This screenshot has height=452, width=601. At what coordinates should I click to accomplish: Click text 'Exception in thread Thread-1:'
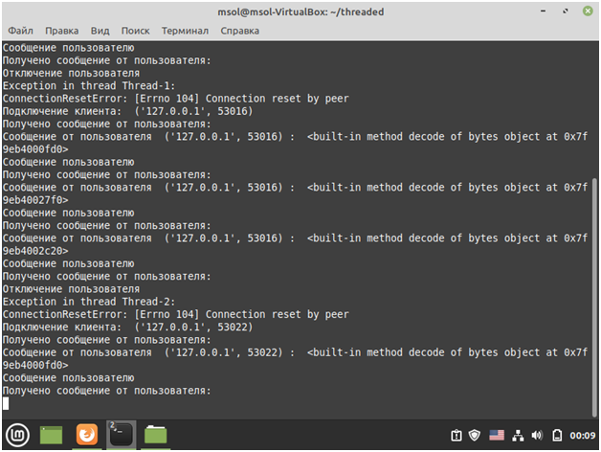tap(89, 85)
